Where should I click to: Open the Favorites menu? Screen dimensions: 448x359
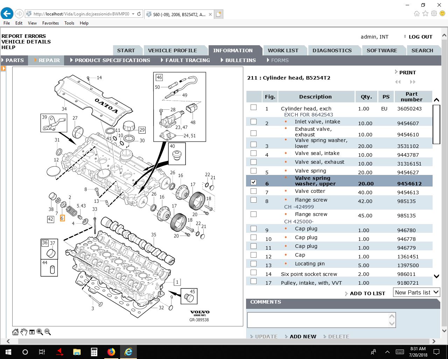(x=50, y=23)
